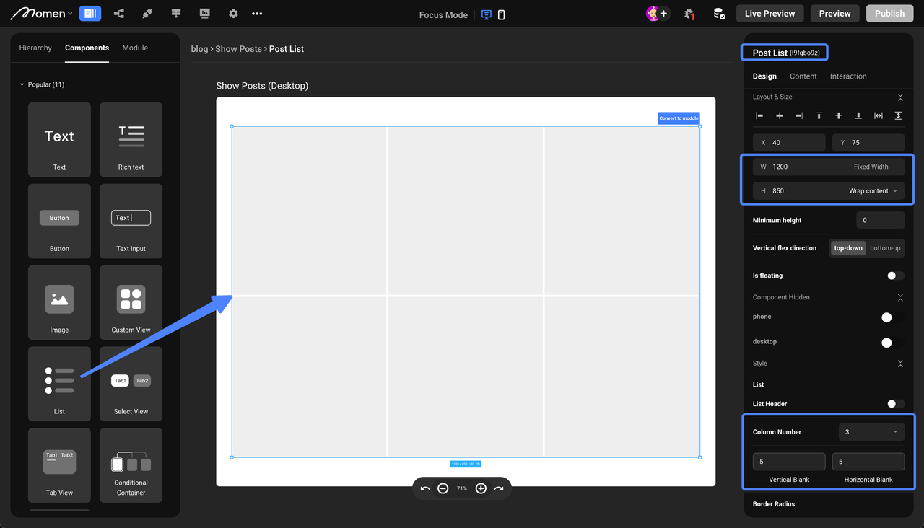Click the redo arrow in zoom bar
Screen dimensions: 924x528
pyautogui.click(x=499, y=488)
